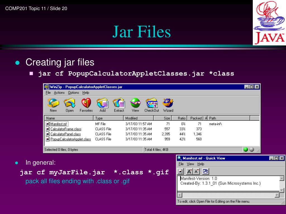
Task: Click the 'Total 4 files, 4KB' status text
Action: 156,150
